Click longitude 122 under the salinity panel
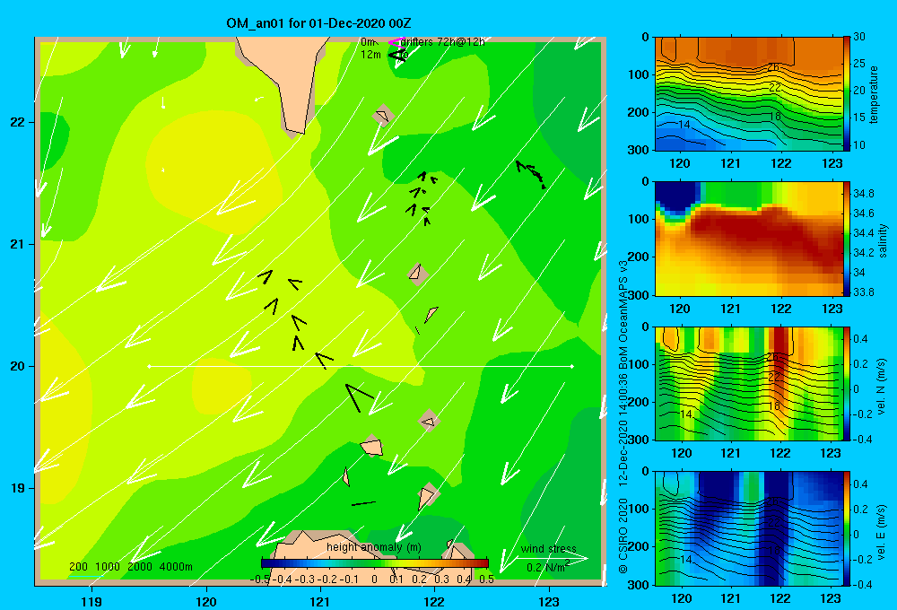The height and width of the screenshot is (610, 897). (x=781, y=309)
